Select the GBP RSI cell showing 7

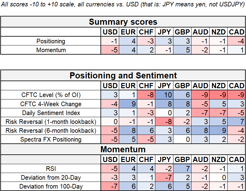(x=183, y=168)
